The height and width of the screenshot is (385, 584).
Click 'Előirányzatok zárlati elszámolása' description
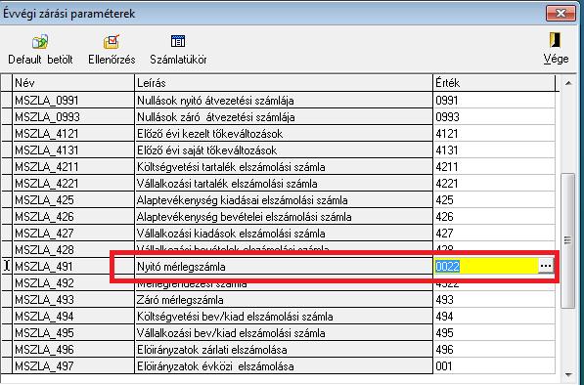[284, 349]
